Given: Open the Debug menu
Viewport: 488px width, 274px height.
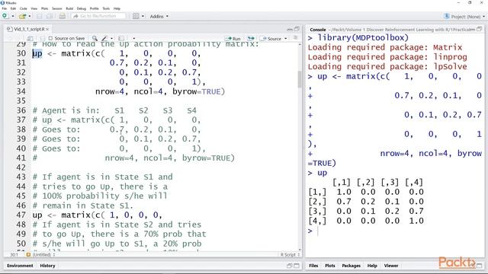Looking at the screenshot, I should click(82, 8).
